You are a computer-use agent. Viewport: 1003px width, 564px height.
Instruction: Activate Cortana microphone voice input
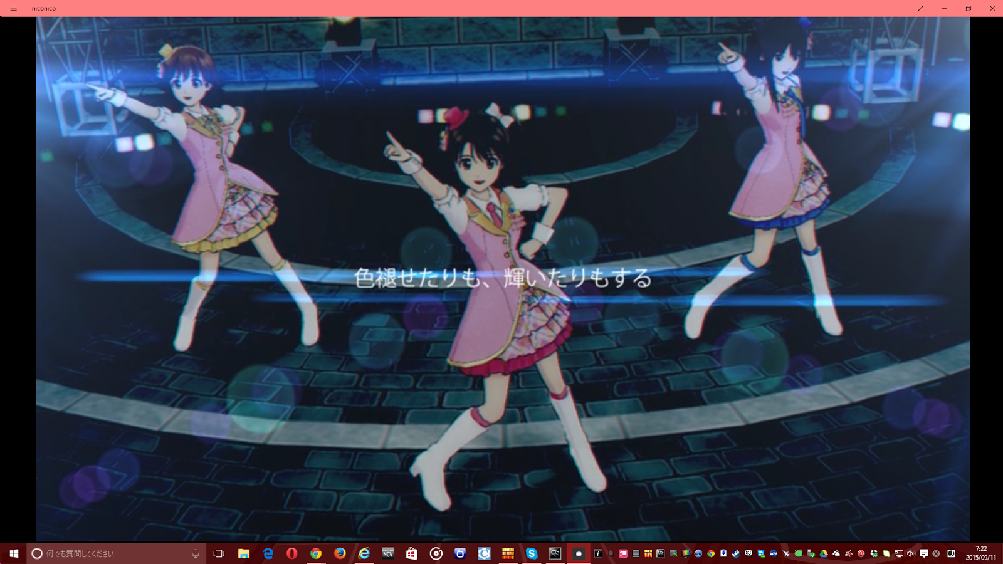[196, 553]
